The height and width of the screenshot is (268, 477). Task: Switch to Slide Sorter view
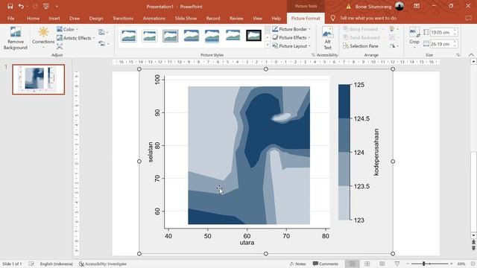point(367,264)
